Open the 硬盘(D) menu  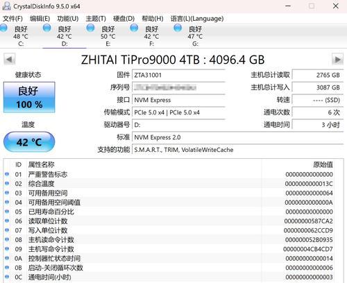(124, 19)
